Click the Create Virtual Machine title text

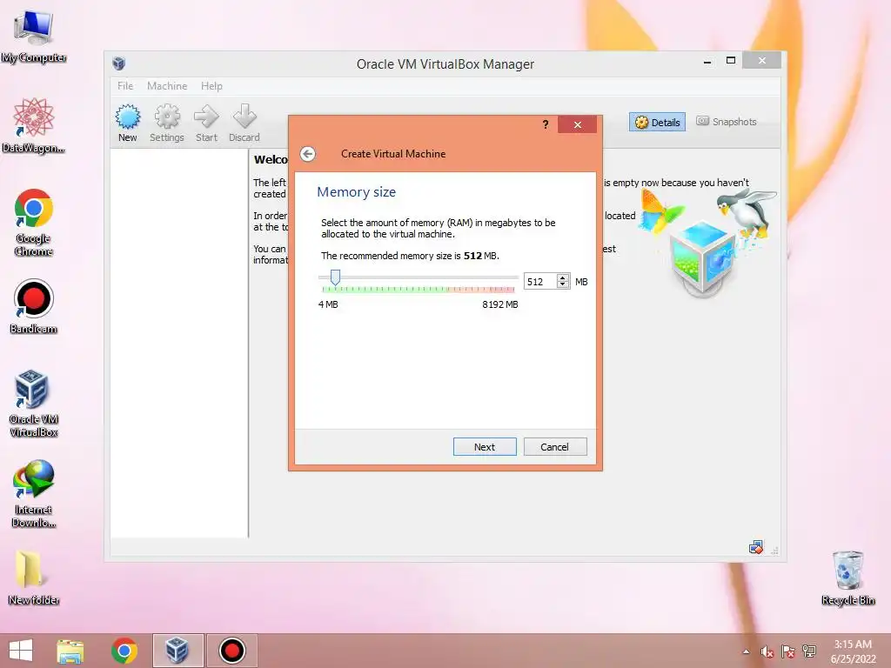(x=393, y=154)
